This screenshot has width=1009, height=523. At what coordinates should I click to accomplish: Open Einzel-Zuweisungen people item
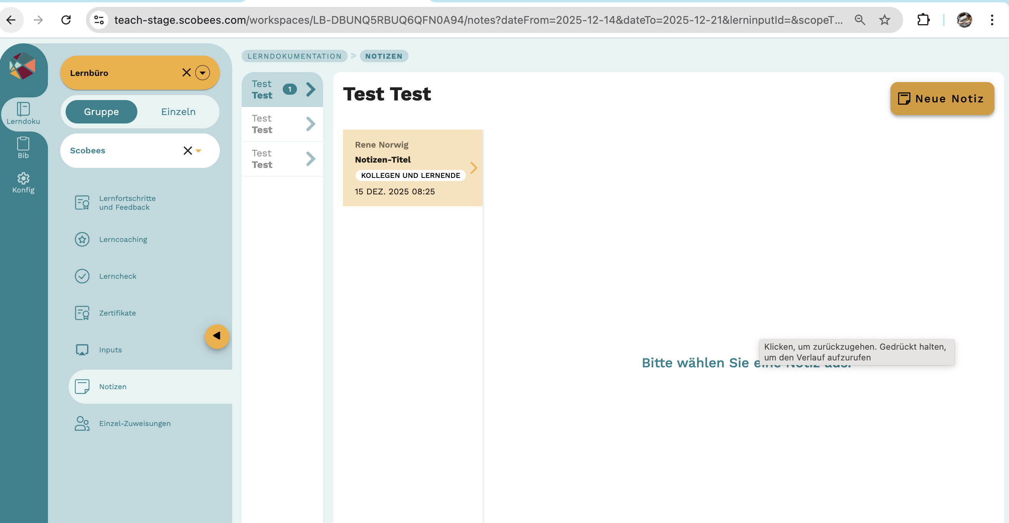pyautogui.click(x=134, y=423)
